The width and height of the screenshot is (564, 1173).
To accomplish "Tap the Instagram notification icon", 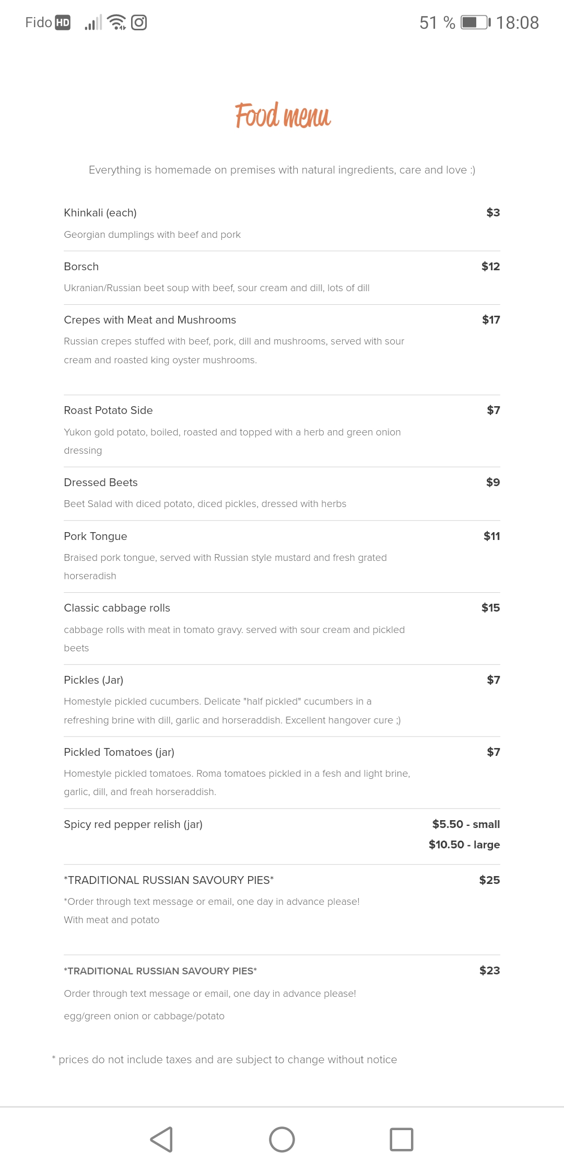I will (139, 22).
